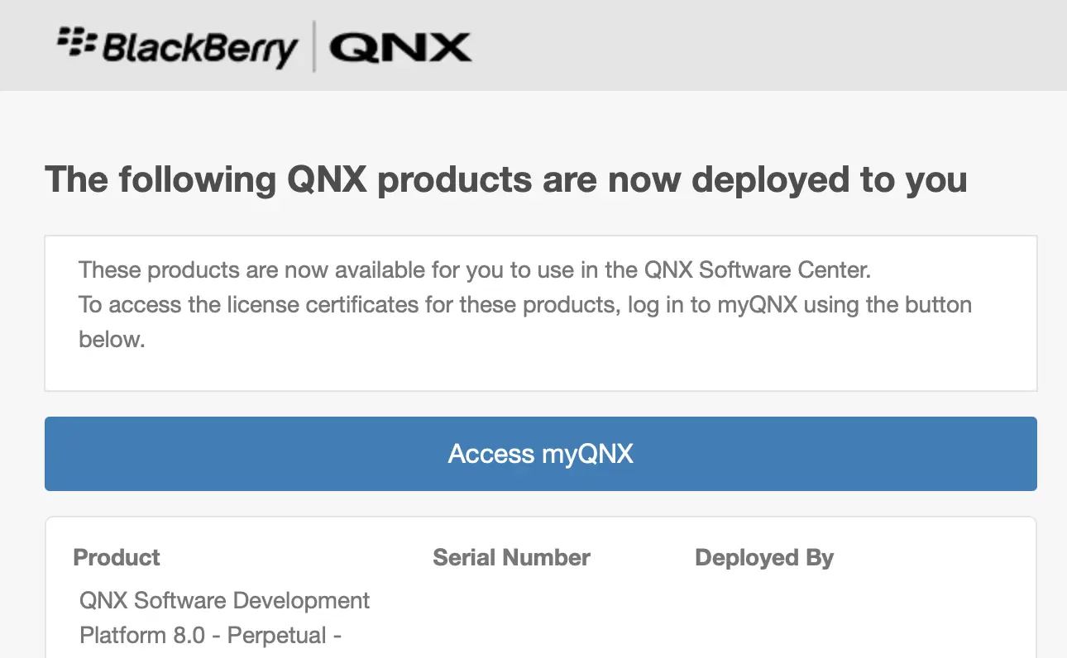
Task: Click the Product column header
Action: click(x=117, y=558)
